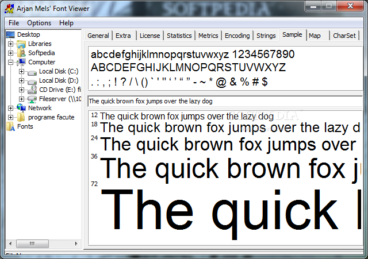Screen dimensions: 368x259
Task: Click tree scrollbar right arrow
Action: (76, 243)
